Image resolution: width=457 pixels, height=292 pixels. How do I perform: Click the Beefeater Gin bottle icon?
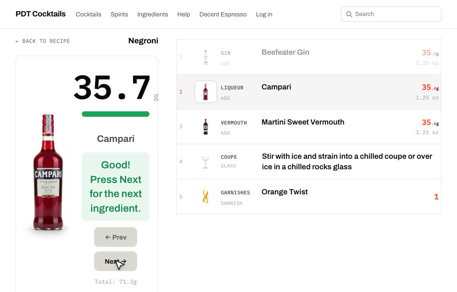coord(206,57)
